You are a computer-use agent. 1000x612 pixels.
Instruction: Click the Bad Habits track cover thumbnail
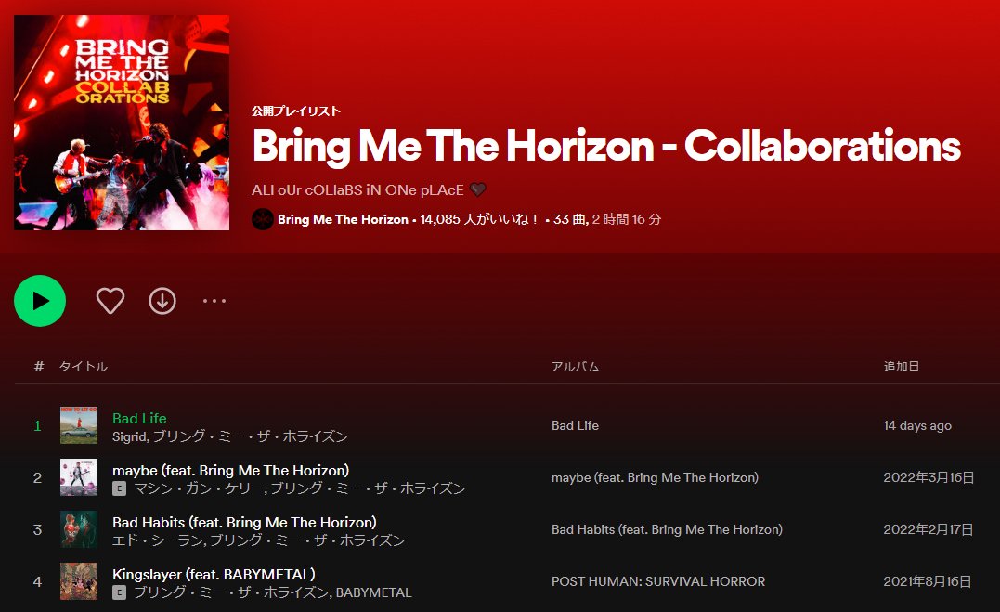click(79, 529)
